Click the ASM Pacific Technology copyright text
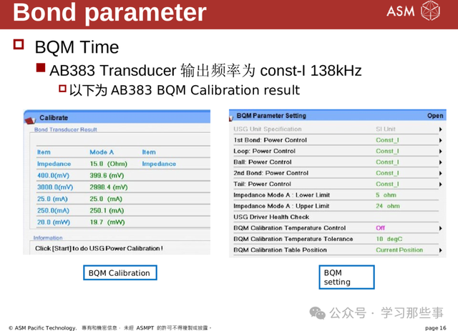This screenshot has width=458, height=331. click(43, 328)
